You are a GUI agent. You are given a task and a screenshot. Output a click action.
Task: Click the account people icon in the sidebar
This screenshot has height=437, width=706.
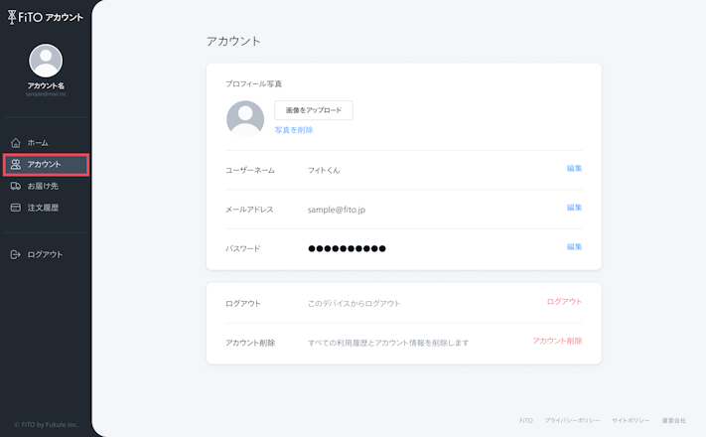point(16,165)
